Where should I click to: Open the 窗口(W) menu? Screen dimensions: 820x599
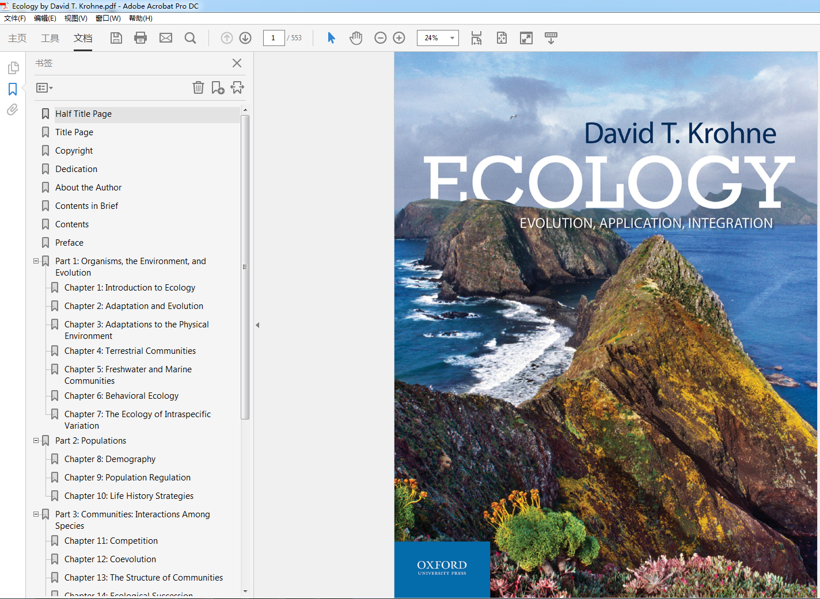pos(108,18)
